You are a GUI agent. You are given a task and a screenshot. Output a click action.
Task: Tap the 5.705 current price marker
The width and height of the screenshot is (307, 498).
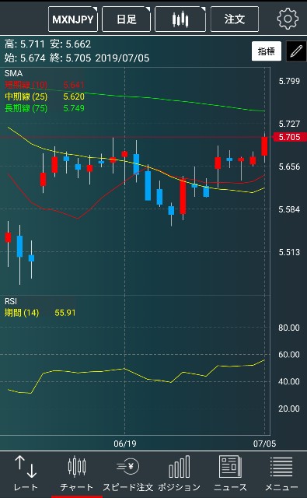point(289,137)
